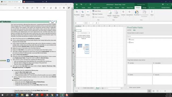Select the PDF draw pen tool
The image size is (172, 97).
pos(37,8)
